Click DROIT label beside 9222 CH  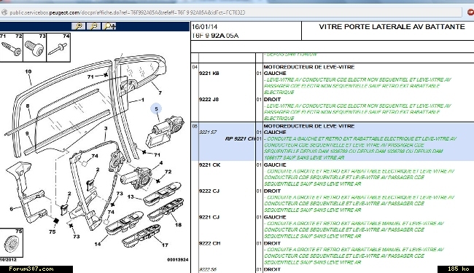pyautogui.click(x=273, y=243)
